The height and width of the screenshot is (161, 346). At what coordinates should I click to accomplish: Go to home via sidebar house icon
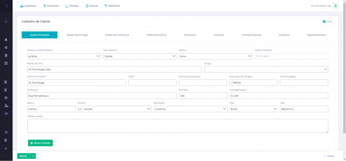click(6, 21)
